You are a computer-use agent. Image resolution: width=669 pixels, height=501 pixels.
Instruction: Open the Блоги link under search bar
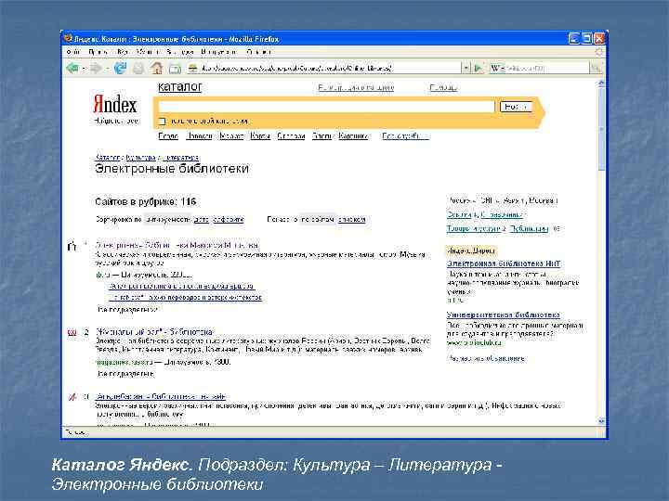tap(321, 135)
